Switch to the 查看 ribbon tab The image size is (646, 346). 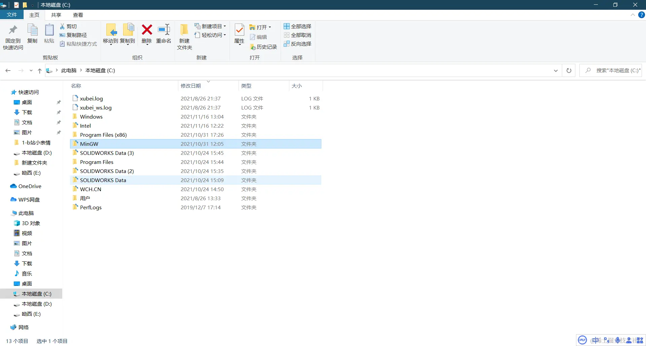(x=78, y=15)
